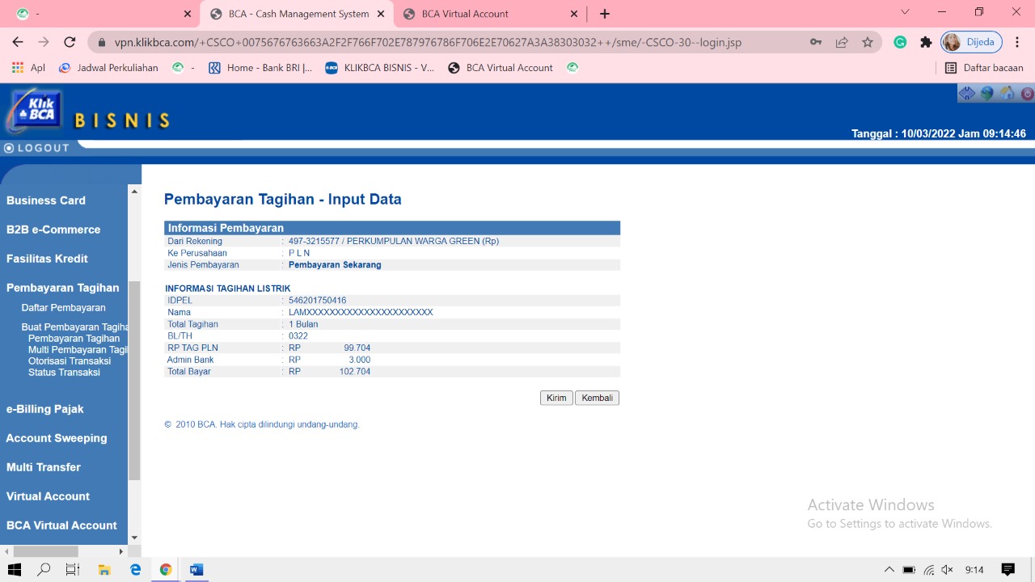Image resolution: width=1035 pixels, height=582 pixels.
Task: Click the VPN globe icon
Action: (986, 93)
